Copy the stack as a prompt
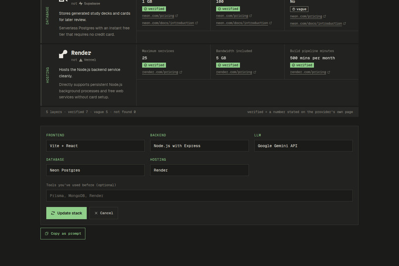399x266 pixels. 63,233
